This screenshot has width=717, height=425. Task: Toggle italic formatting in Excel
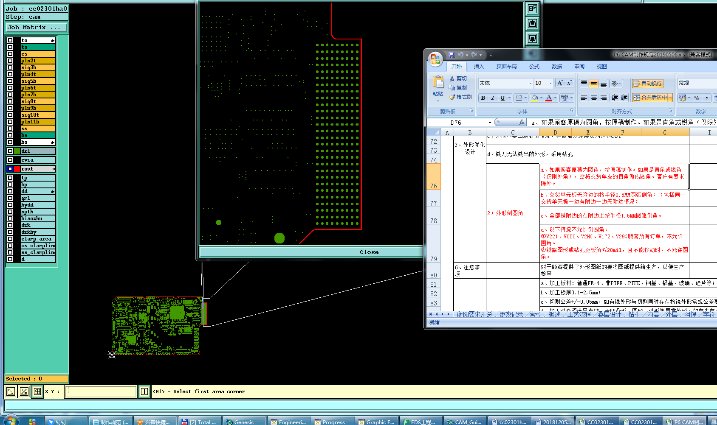(x=493, y=98)
